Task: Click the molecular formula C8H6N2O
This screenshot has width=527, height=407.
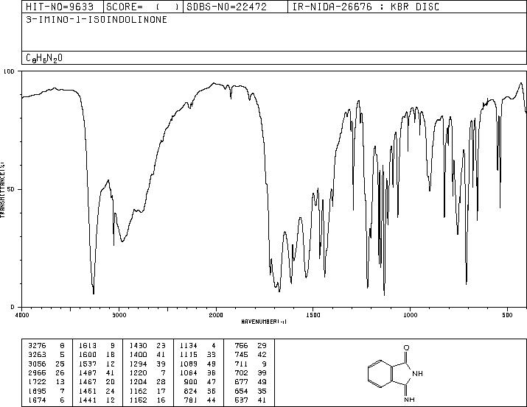Action: point(44,58)
